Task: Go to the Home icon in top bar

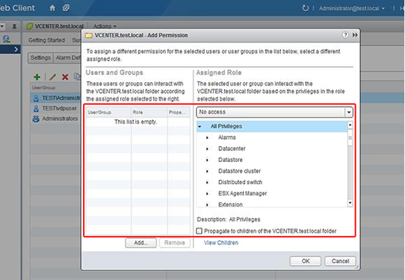Action: coord(53,8)
